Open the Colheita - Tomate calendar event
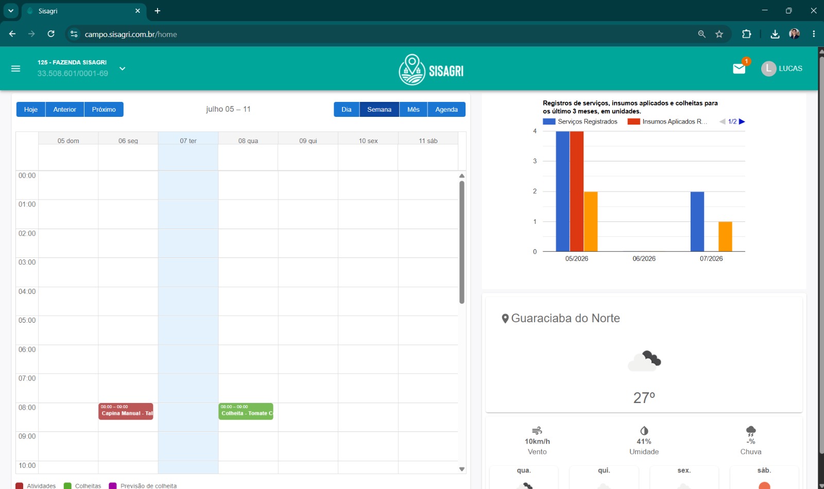This screenshot has height=489, width=824. pyautogui.click(x=246, y=411)
